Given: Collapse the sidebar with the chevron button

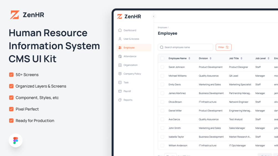Looking at the screenshot, I should 154,17.
